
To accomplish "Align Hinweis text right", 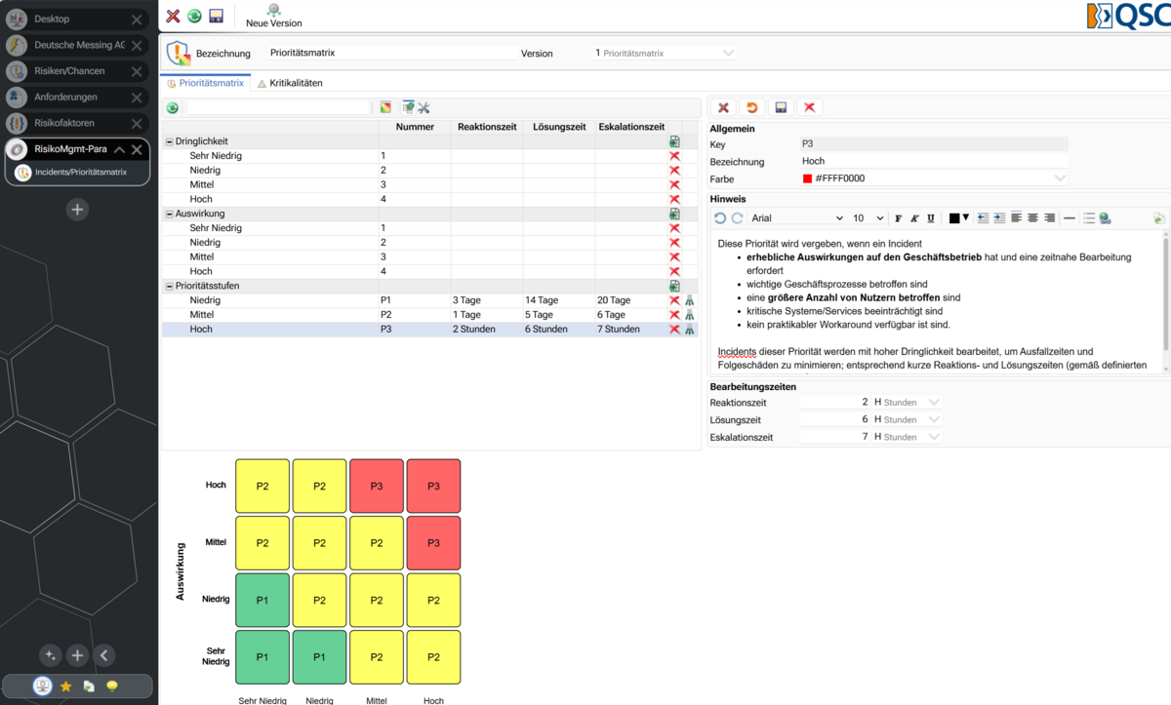I will coord(1049,218).
